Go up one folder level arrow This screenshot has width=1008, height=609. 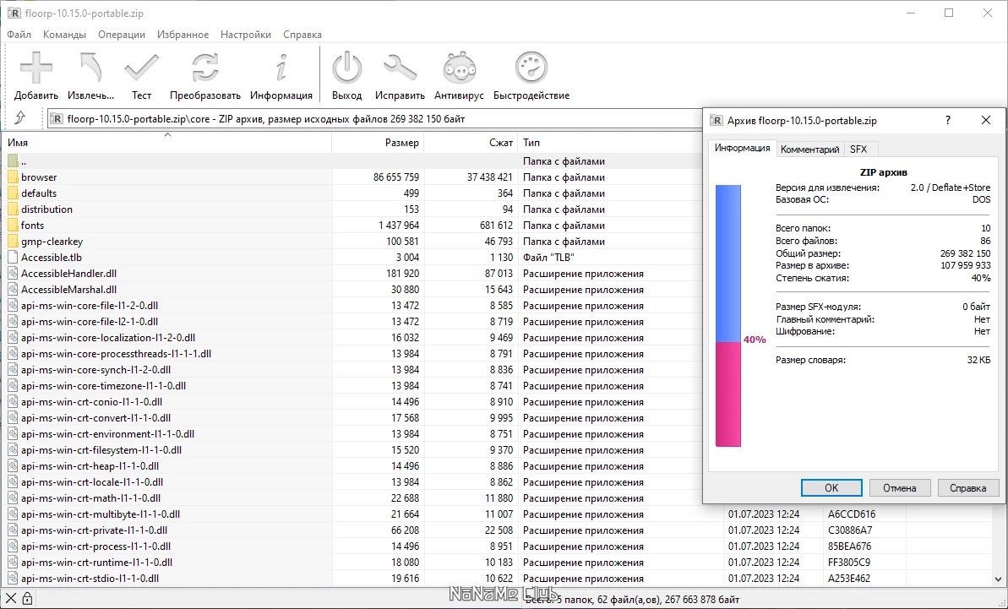[20, 119]
